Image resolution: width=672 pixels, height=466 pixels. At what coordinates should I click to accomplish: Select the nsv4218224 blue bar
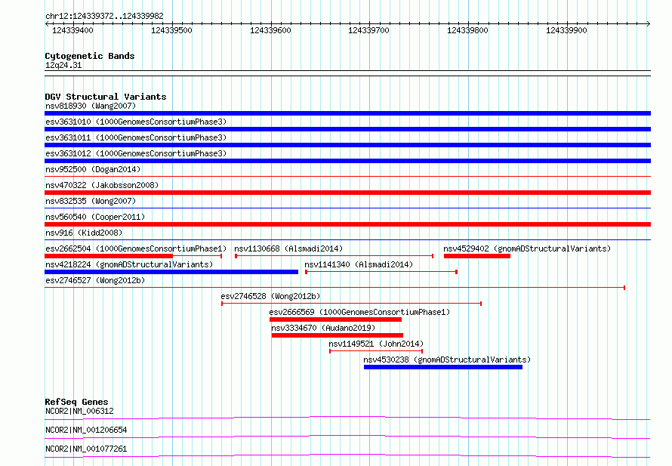pos(171,272)
